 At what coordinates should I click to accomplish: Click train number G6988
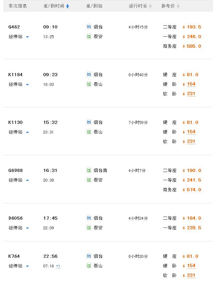pyautogui.click(x=15, y=170)
